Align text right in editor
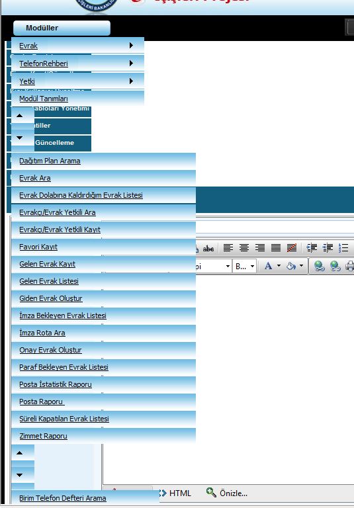 (260, 248)
